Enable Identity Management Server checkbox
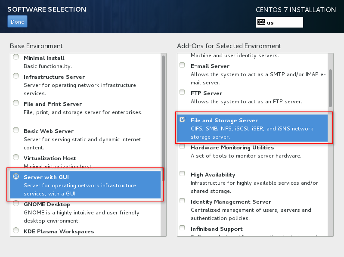This screenshot has width=344, height=257. [x=182, y=201]
